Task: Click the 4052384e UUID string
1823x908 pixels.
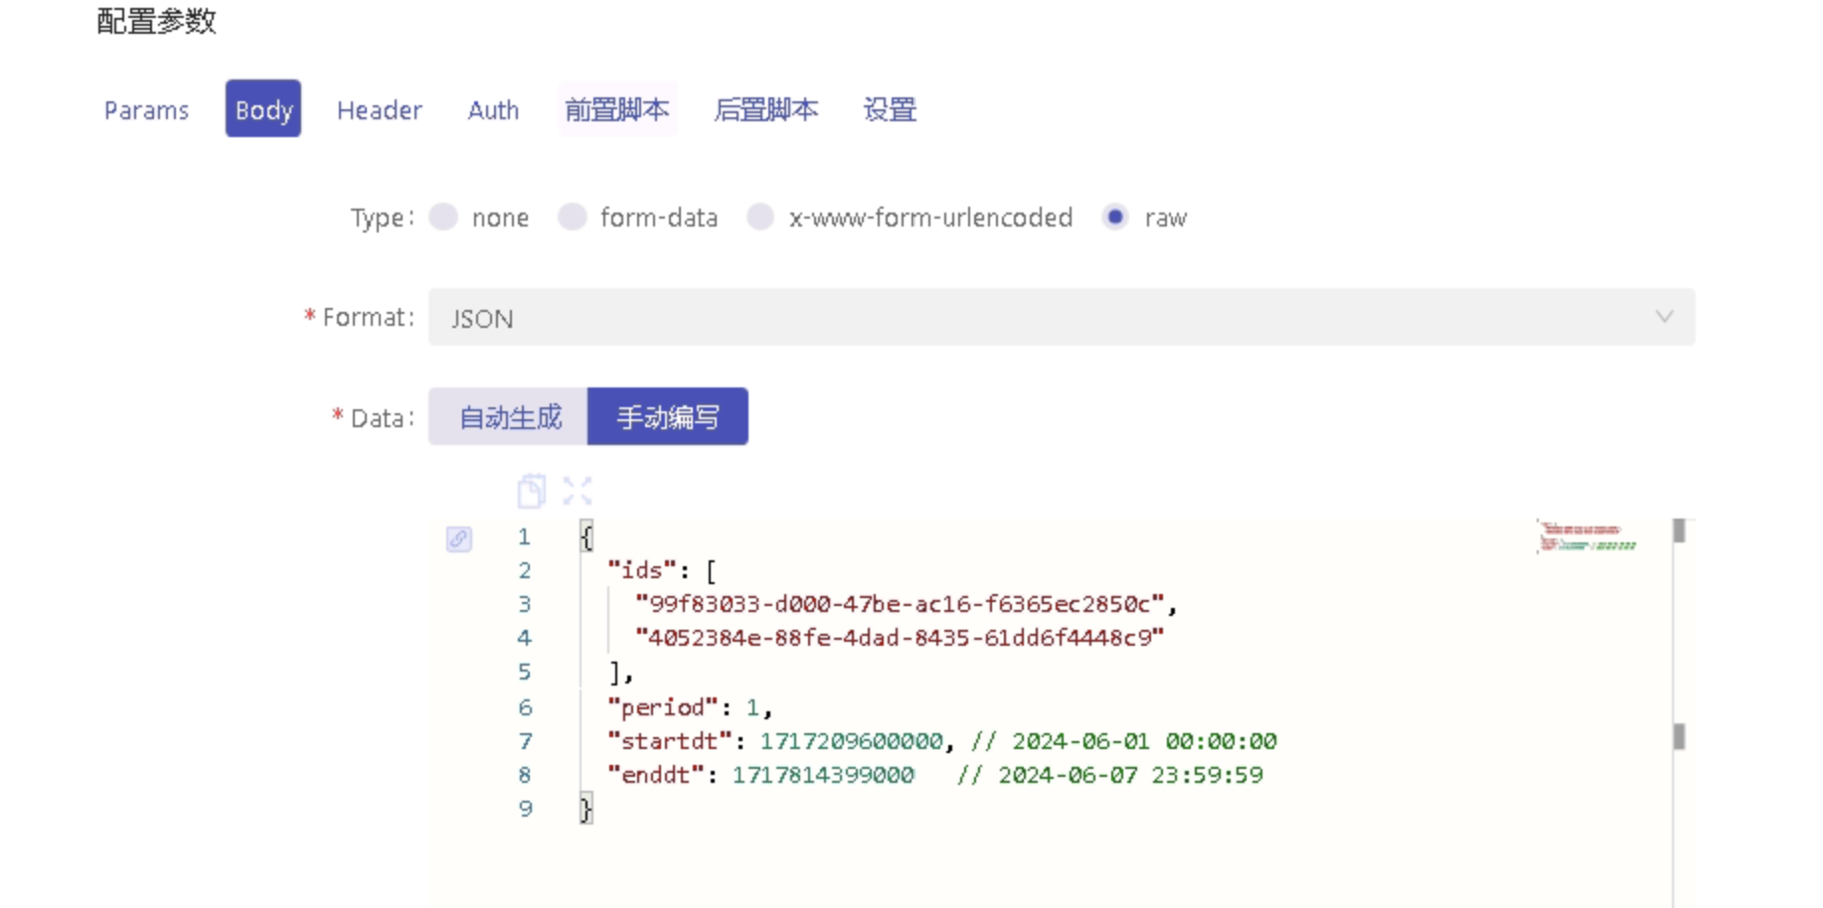Action: 900,638
